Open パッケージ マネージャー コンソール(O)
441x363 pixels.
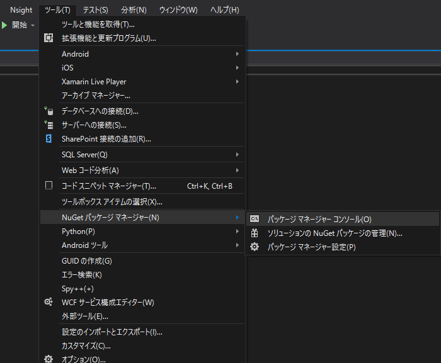pos(343,219)
